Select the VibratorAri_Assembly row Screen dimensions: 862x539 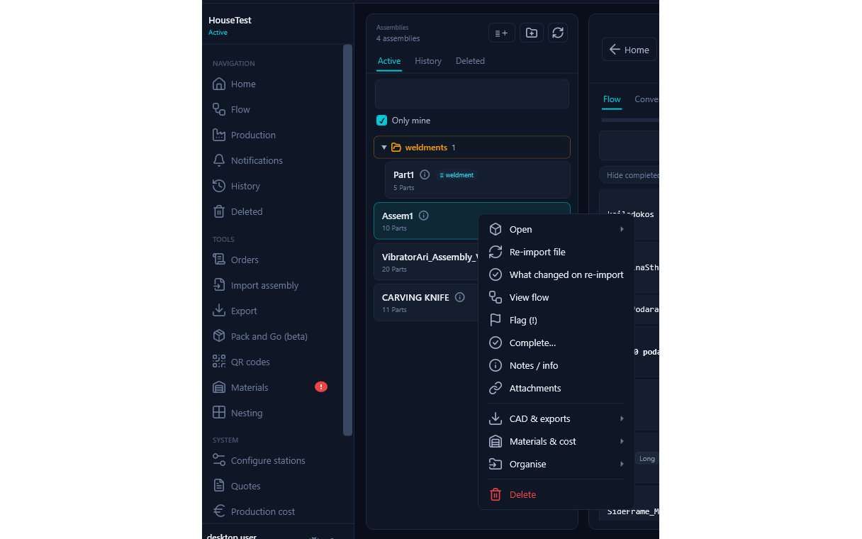[425, 262]
